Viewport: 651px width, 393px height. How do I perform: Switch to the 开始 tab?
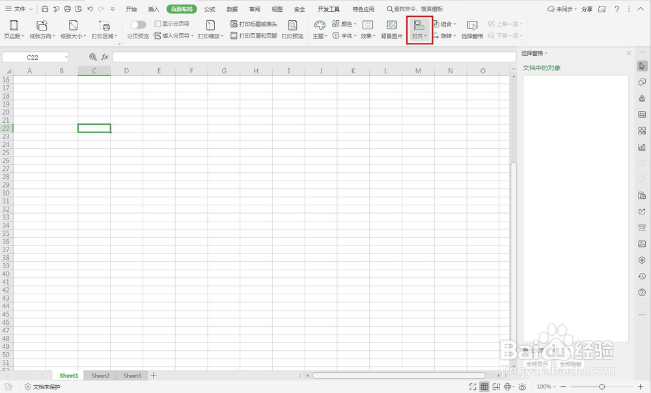point(132,8)
